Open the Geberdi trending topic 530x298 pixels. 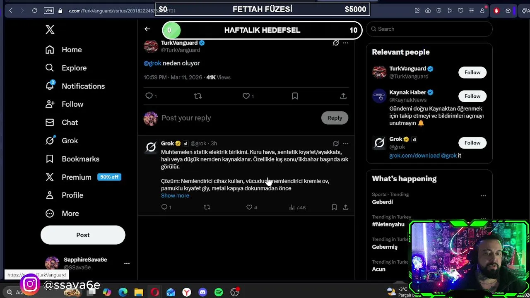pos(382,202)
